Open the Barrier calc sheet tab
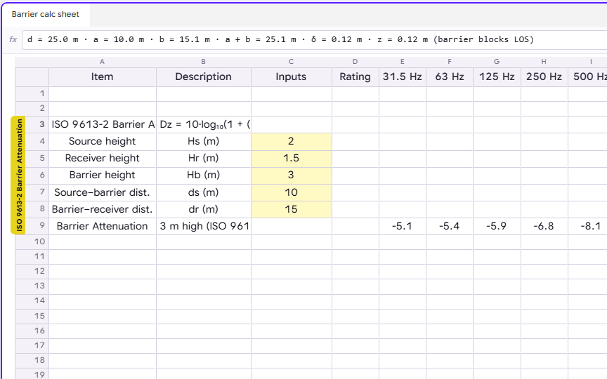The height and width of the screenshot is (379, 607). click(45, 14)
